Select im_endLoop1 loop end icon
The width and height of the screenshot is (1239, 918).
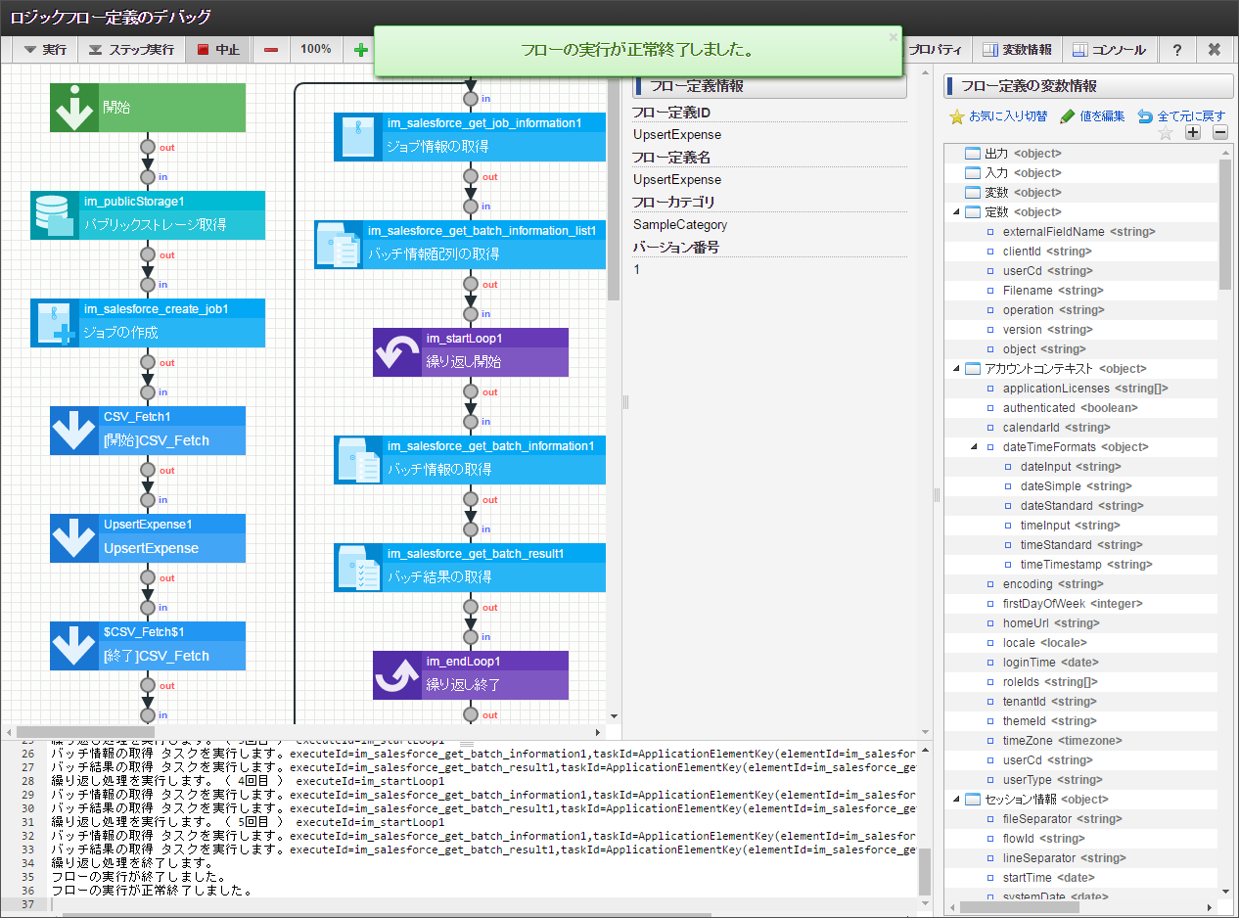click(x=397, y=675)
